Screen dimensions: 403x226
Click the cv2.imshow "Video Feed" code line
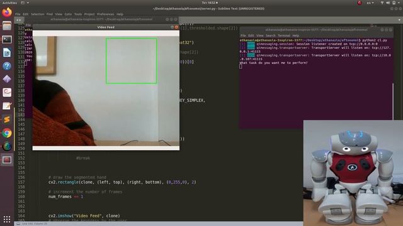pyautogui.click(x=84, y=216)
